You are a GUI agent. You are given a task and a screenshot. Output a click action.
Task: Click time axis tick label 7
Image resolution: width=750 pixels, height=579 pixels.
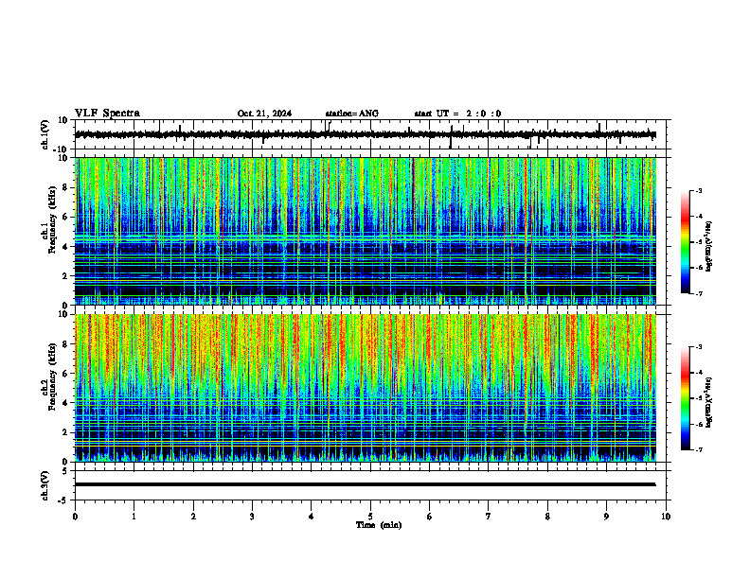[x=489, y=517]
